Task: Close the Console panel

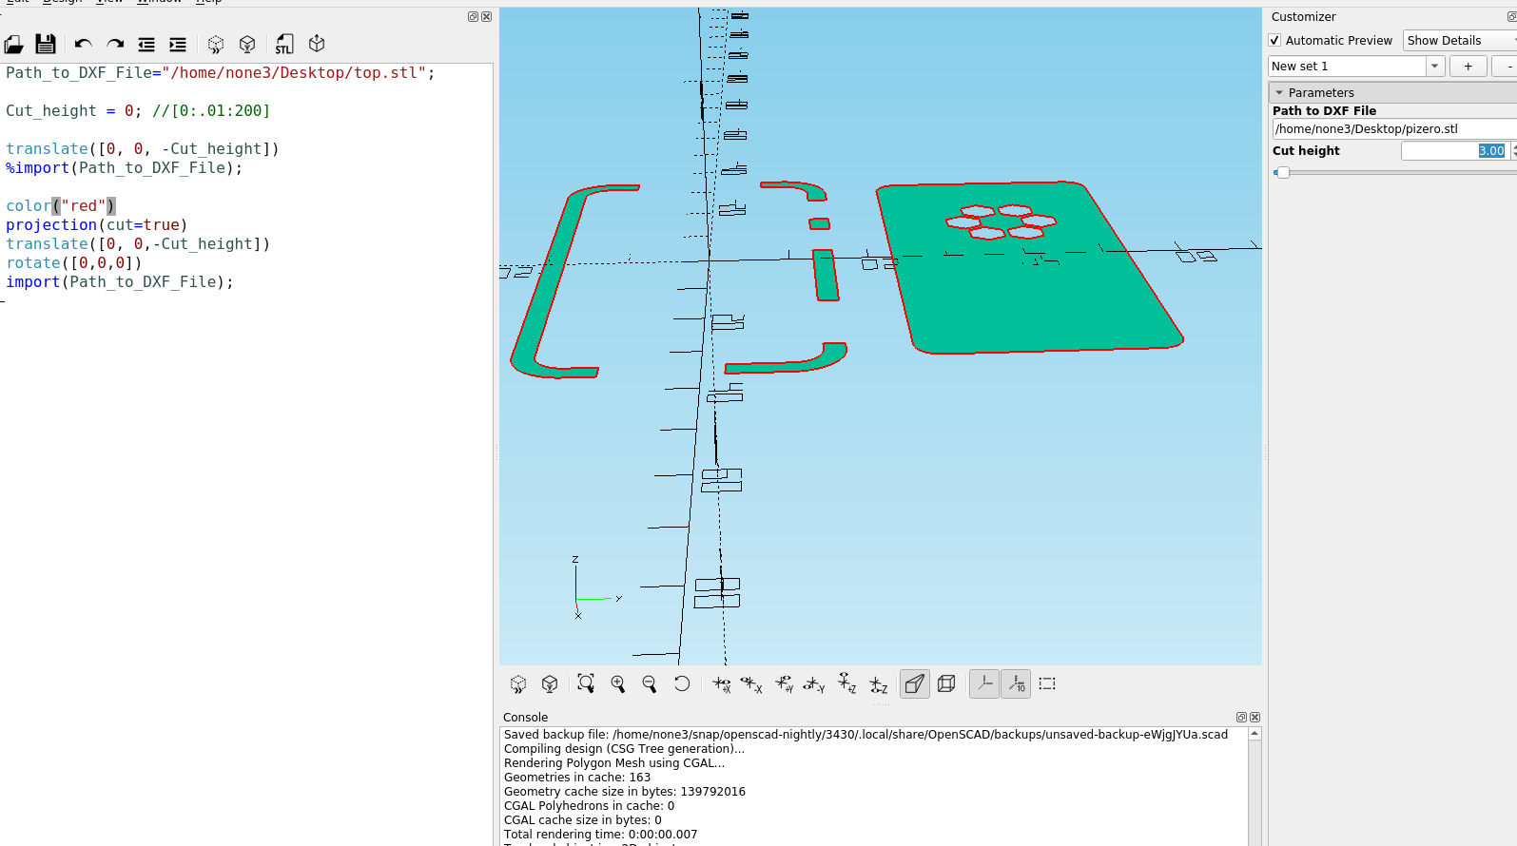Action: [1255, 718]
